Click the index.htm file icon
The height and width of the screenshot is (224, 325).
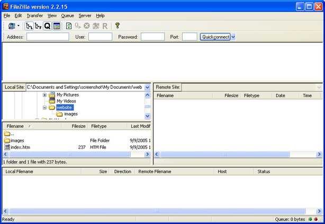(x=7, y=147)
